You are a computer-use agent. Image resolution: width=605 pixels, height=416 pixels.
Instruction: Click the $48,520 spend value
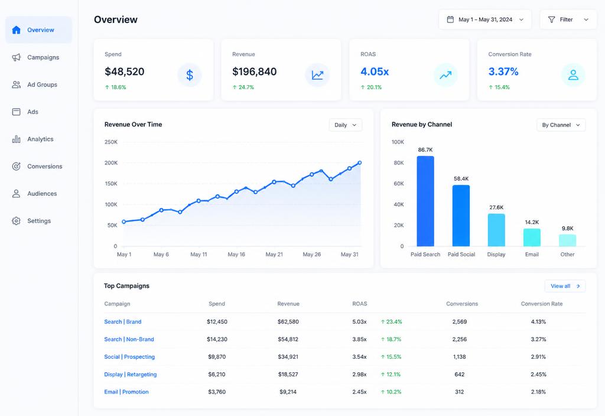pos(124,71)
